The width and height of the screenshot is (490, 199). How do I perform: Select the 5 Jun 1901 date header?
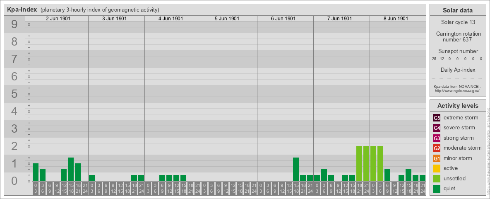point(227,19)
